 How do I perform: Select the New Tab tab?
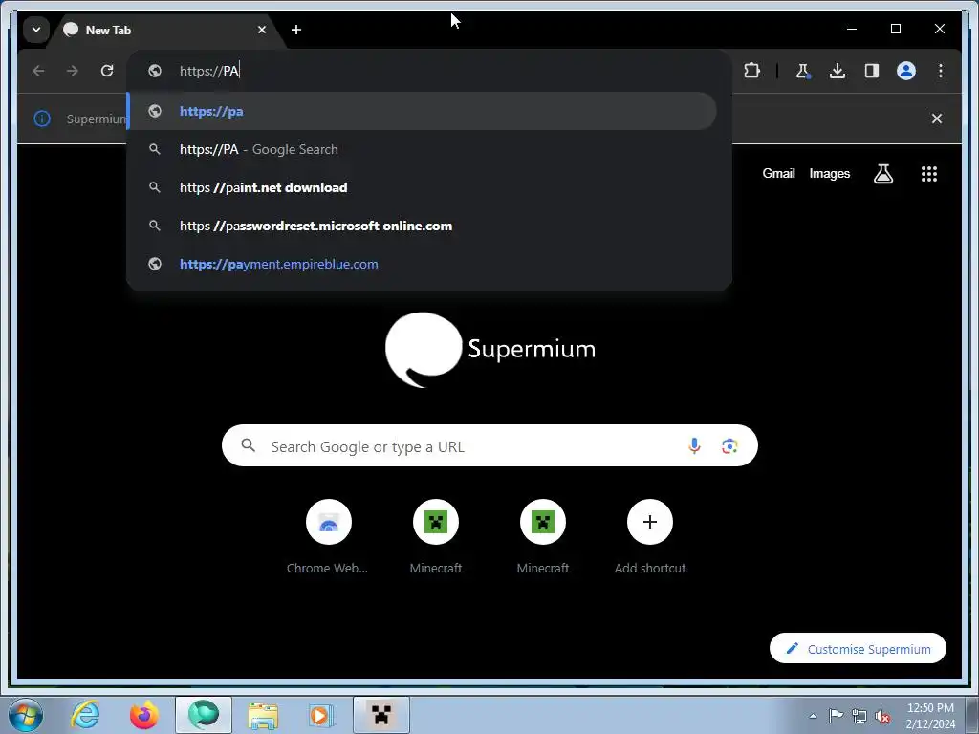pyautogui.click(x=165, y=30)
